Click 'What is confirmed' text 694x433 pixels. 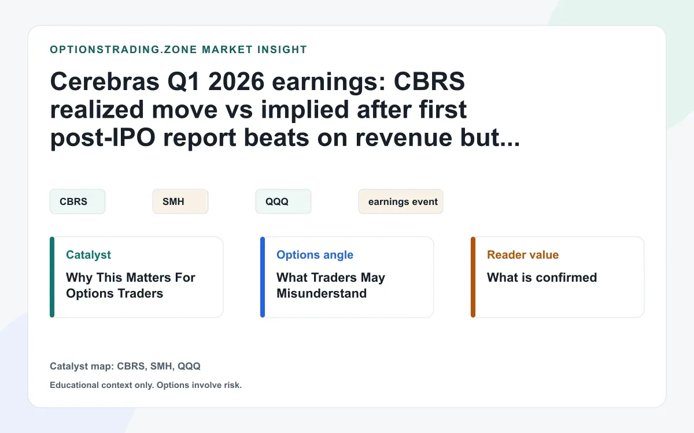542,278
